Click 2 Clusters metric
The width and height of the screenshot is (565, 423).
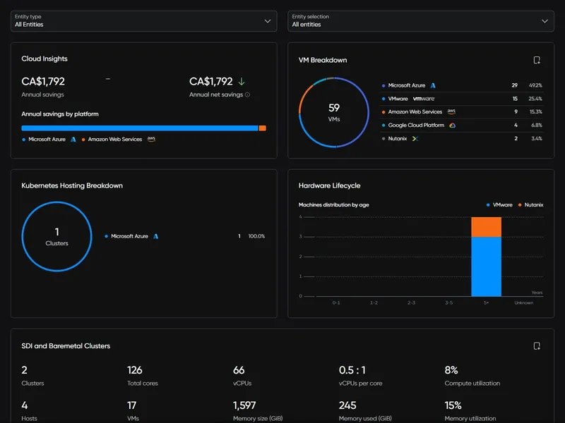point(32,376)
